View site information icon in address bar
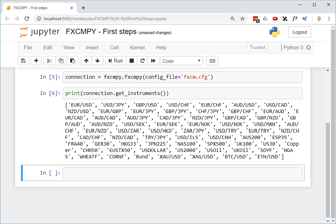Screen dimensions: 336x224 point(39,19)
